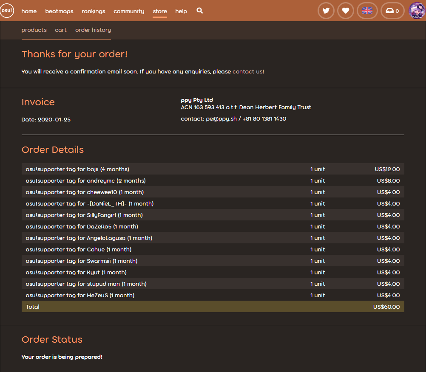
Task: Open the help menu
Action: pyautogui.click(x=181, y=11)
